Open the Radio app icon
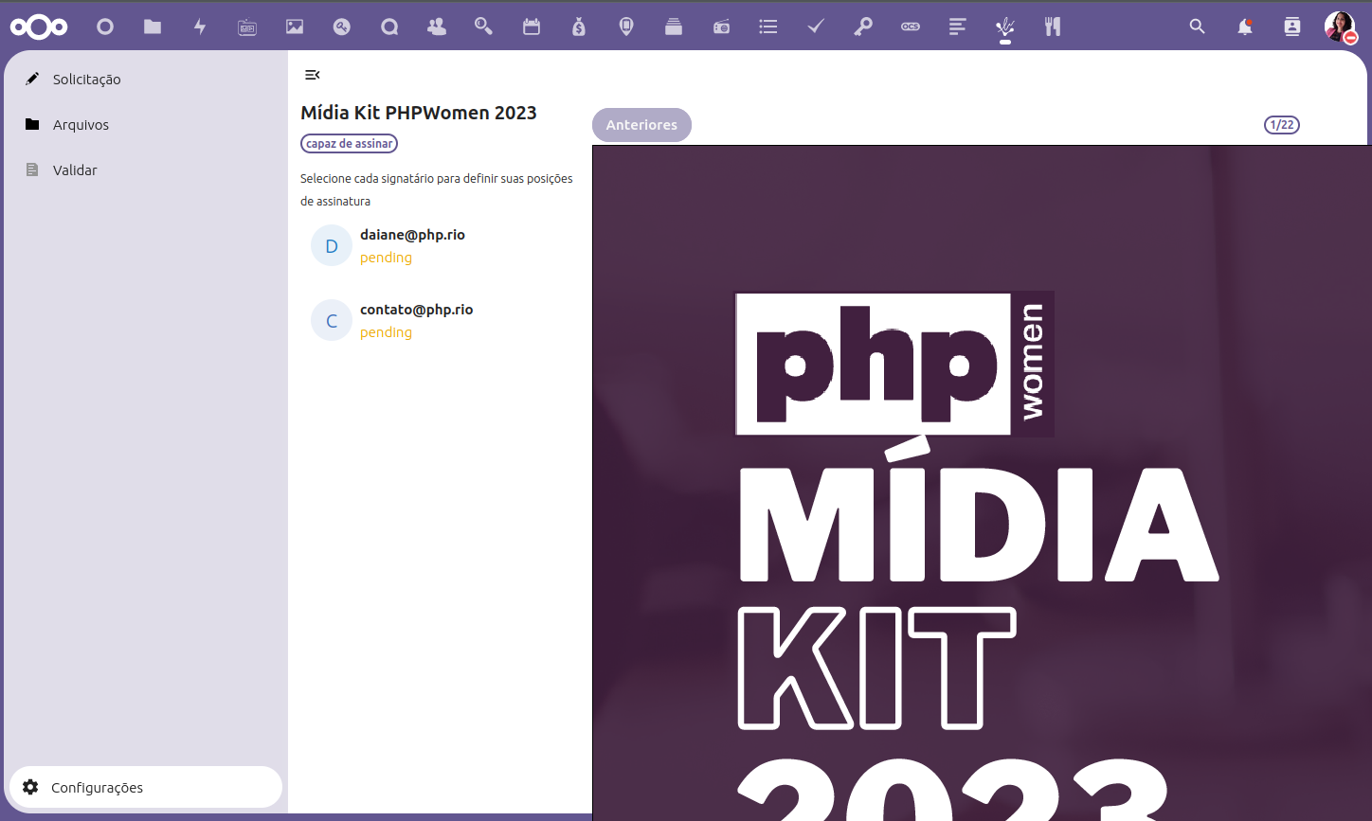The height and width of the screenshot is (821, 1372). tap(721, 27)
